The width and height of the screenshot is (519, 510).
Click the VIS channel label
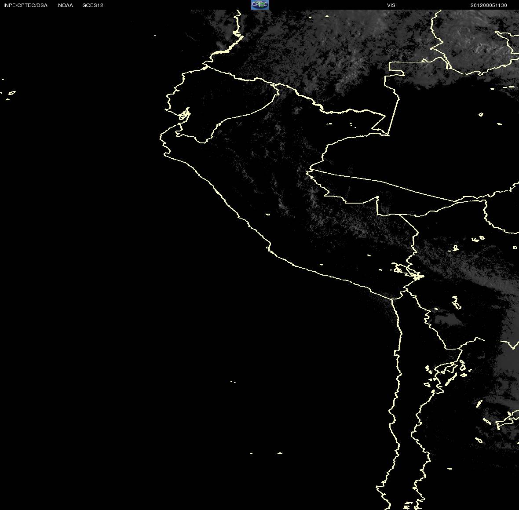(x=391, y=5)
